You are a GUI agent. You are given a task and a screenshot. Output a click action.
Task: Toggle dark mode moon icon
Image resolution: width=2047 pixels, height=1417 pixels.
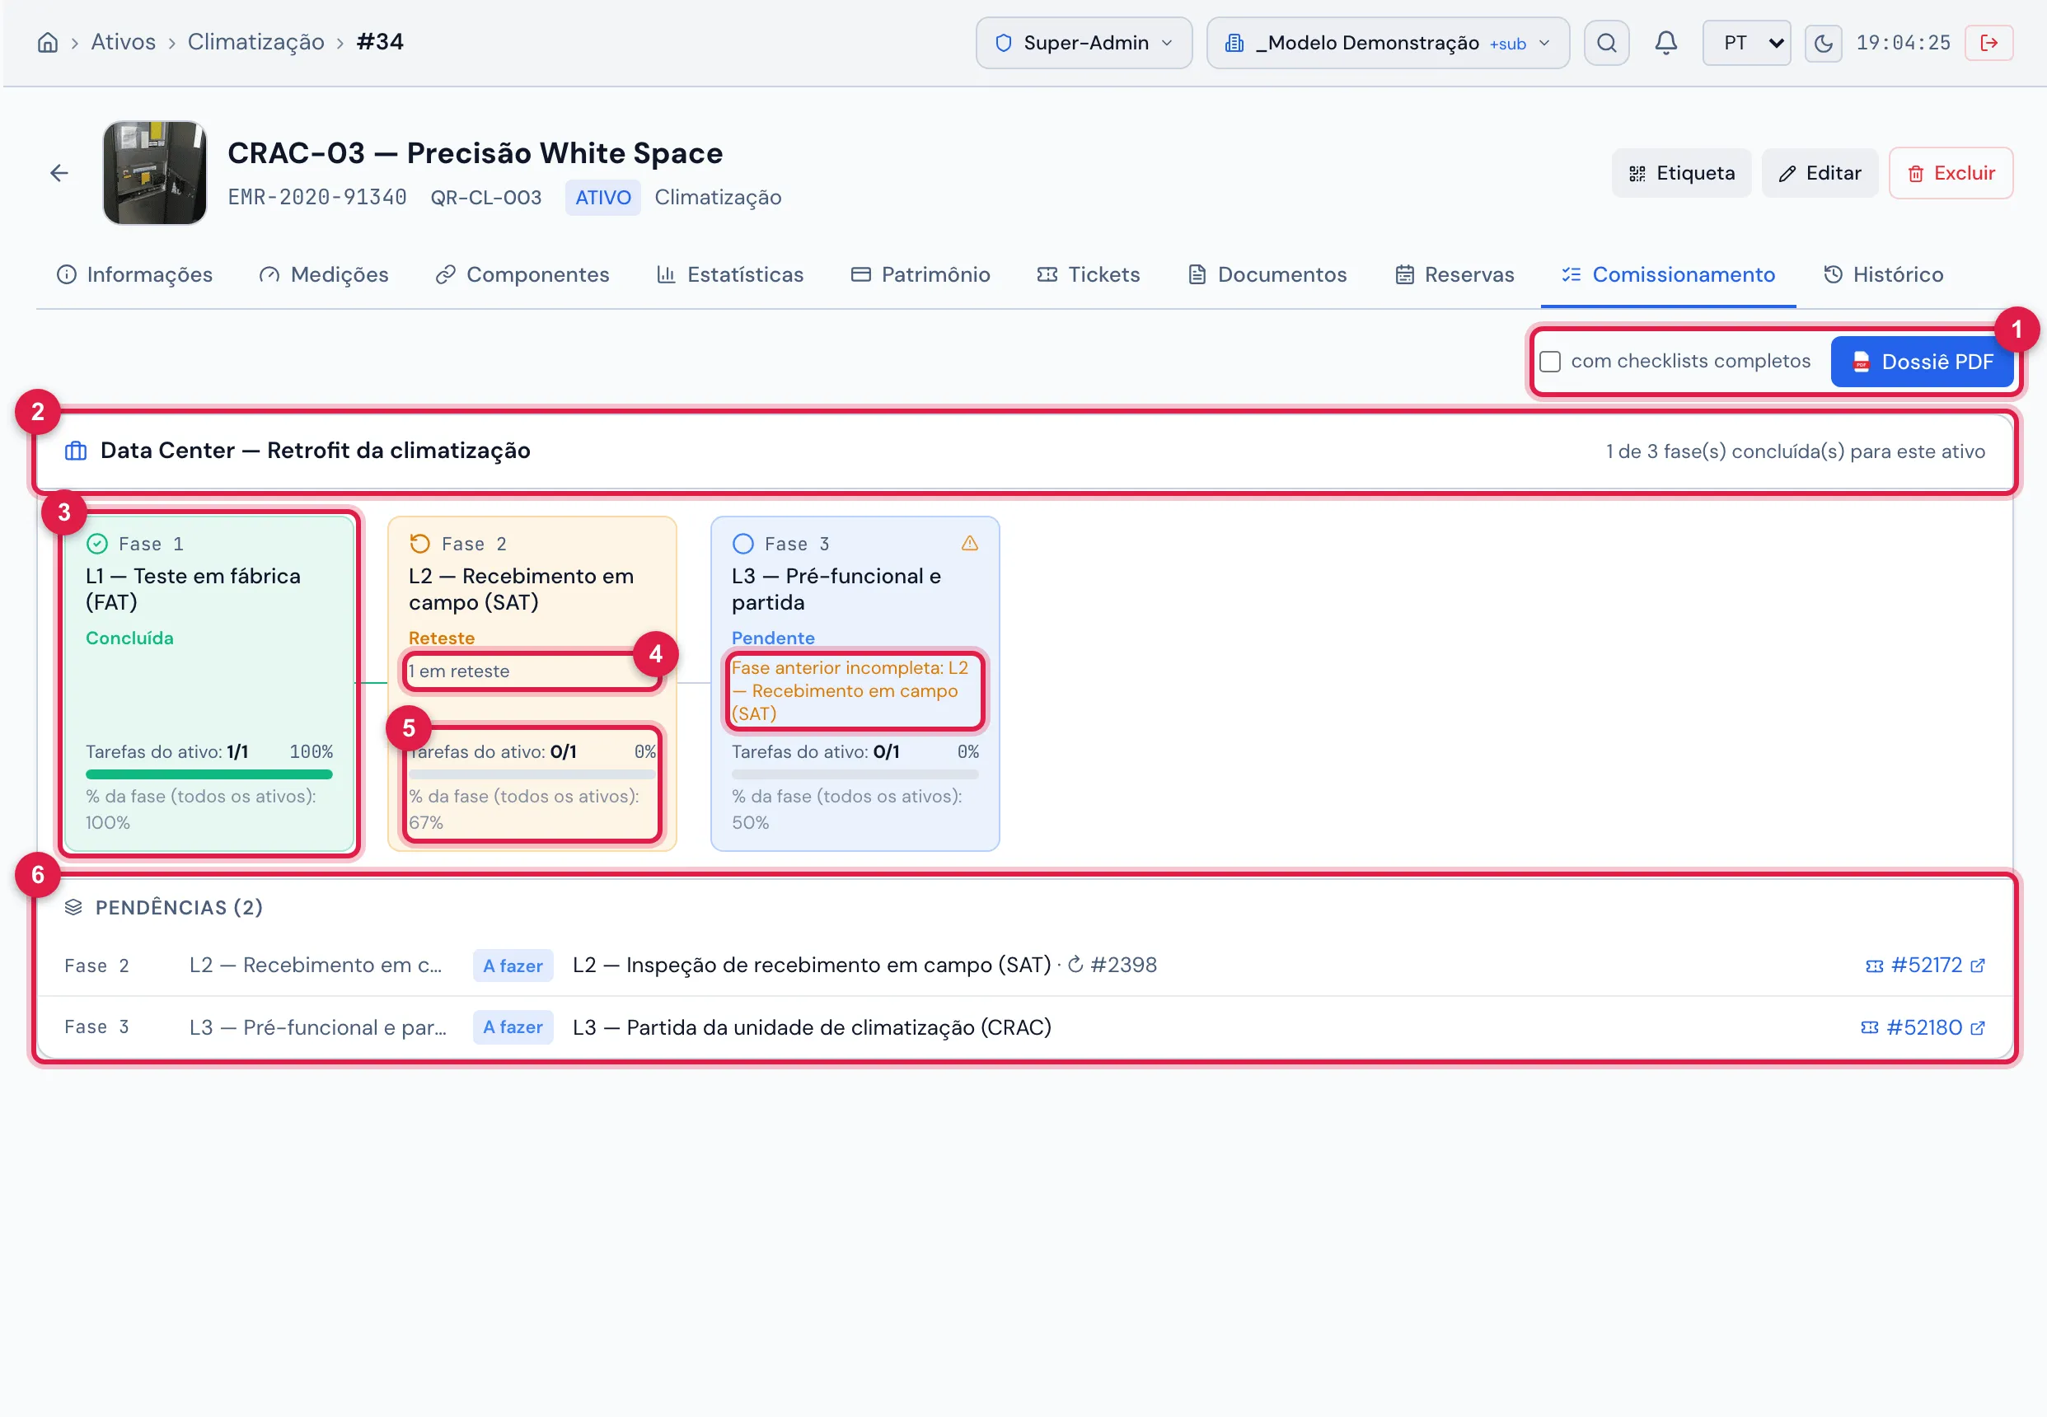click(x=1822, y=43)
